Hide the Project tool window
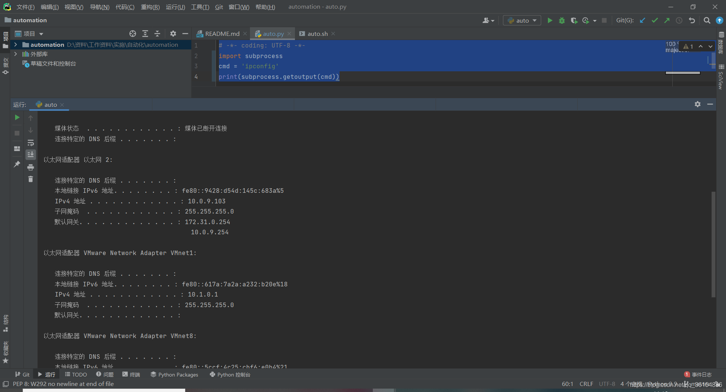 click(185, 34)
